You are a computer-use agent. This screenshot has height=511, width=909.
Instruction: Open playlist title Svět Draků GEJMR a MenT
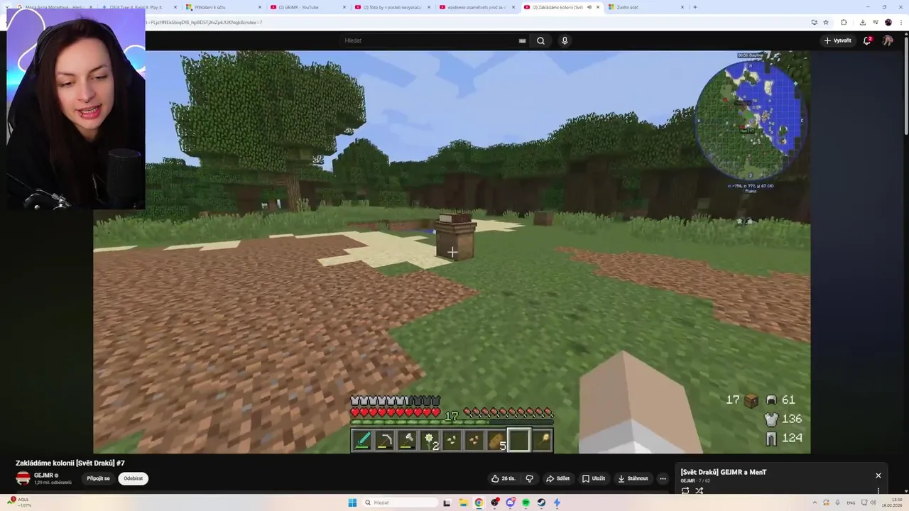tap(724, 472)
